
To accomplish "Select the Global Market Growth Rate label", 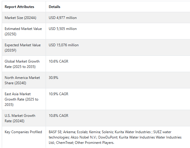I will click(x=22, y=64).
